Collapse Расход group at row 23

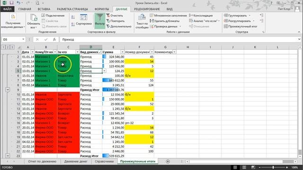[8, 156]
